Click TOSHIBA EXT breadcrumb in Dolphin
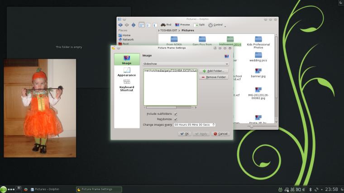 (168, 30)
